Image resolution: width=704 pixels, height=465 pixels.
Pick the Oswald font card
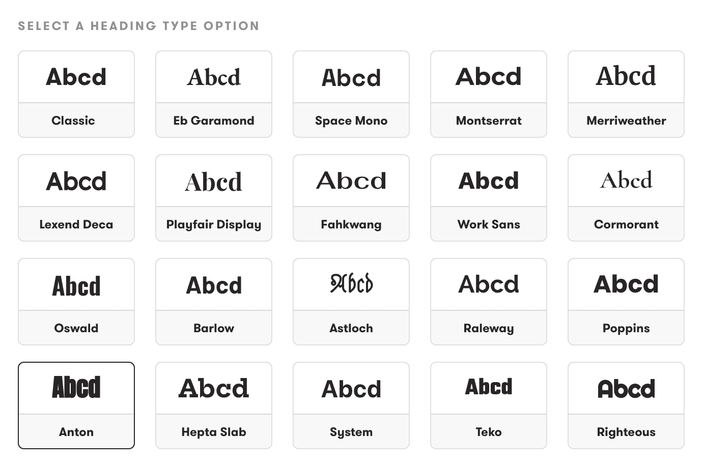[x=76, y=302]
